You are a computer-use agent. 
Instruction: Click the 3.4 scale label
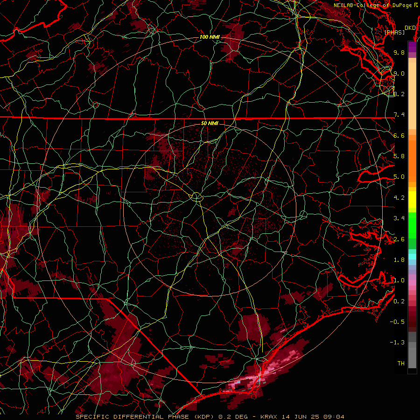(399, 218)
